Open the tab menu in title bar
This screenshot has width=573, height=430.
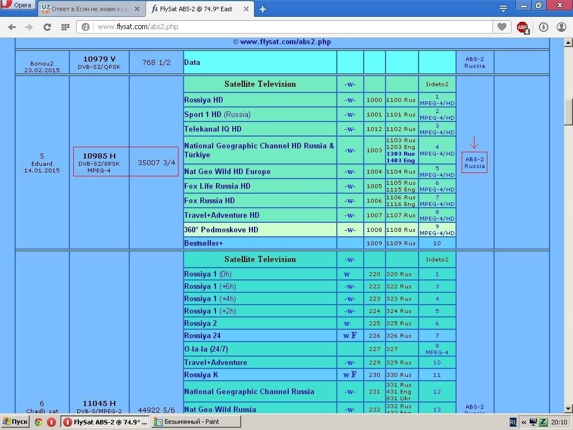coord(503,9)
